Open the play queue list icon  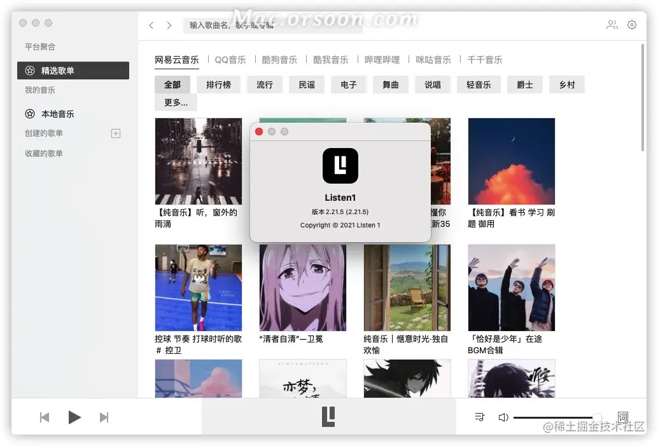pos(479,417)
